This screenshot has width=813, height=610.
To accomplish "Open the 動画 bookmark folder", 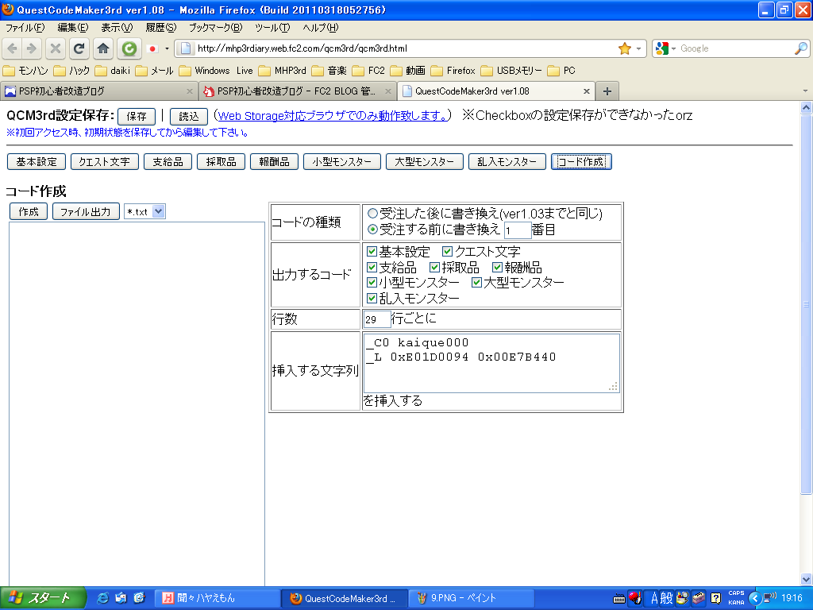I will [408, 71].
